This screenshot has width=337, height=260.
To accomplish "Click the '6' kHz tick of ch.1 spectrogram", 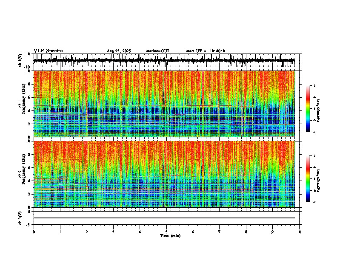I will pyautogui.click(x=30, y=97).
